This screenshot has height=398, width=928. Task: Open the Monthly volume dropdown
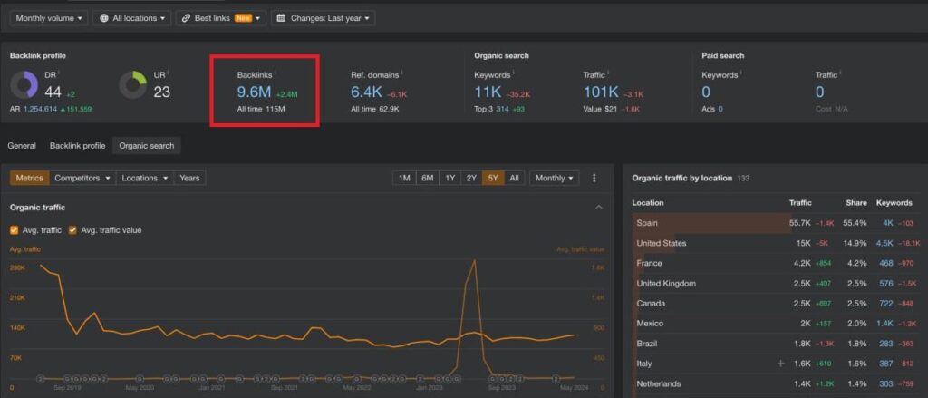(49, 18)
